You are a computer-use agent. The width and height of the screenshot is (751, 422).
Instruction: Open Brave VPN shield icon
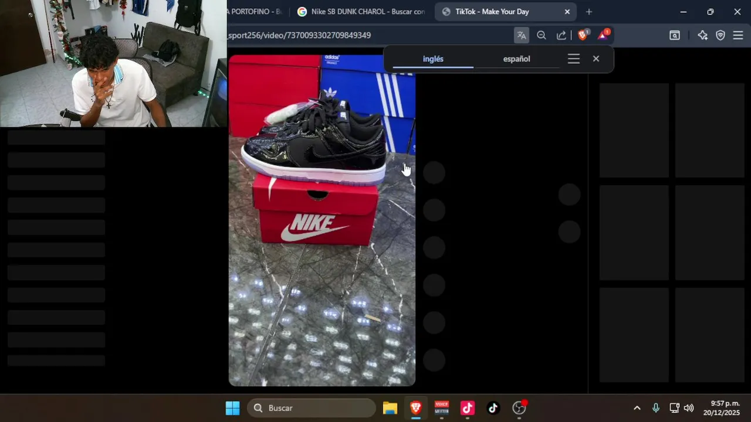[720, 35]
